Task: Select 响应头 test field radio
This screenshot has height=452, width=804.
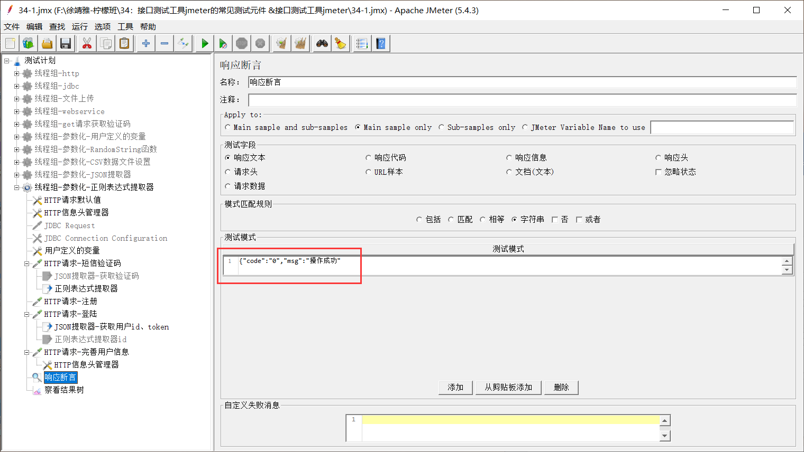Action: tap(672, 157)
